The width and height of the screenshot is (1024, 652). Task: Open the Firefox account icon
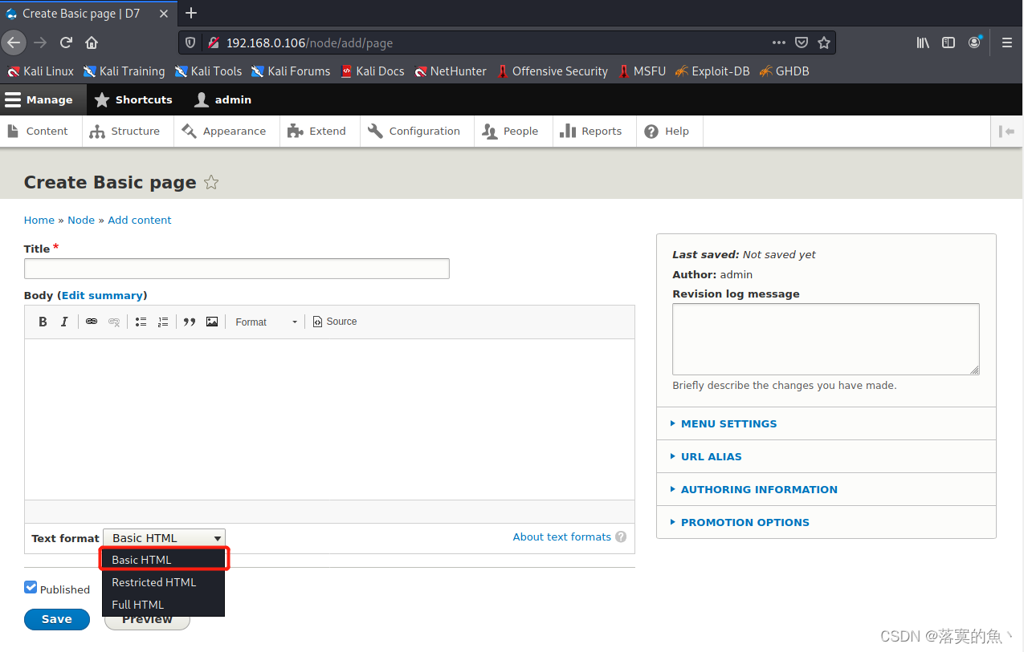click(974, 43)
